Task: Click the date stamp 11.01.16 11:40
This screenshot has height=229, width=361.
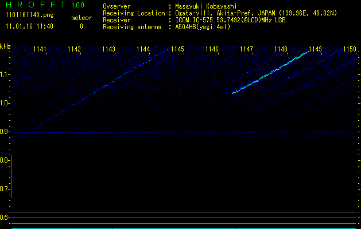Action: pyautogui.click(x=29, y=26)
